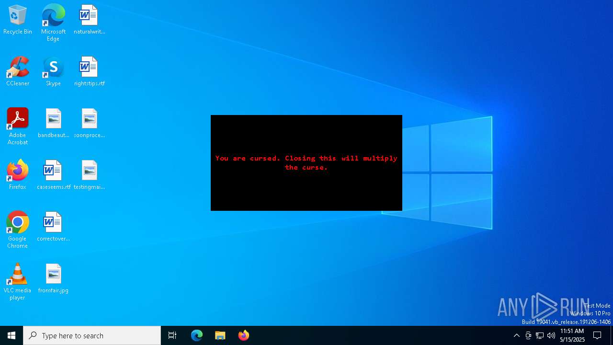613x345 pixels.
Task: Launch Microsoft Edge from the taskbar
Action: [197, 335]
